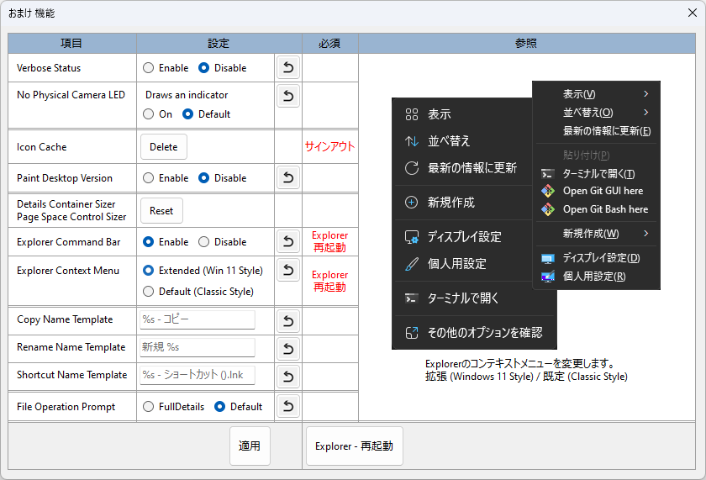This screenshot has width=706, height=480.
Task: Turn On the camera LED indicator
Action: [149, 114]
